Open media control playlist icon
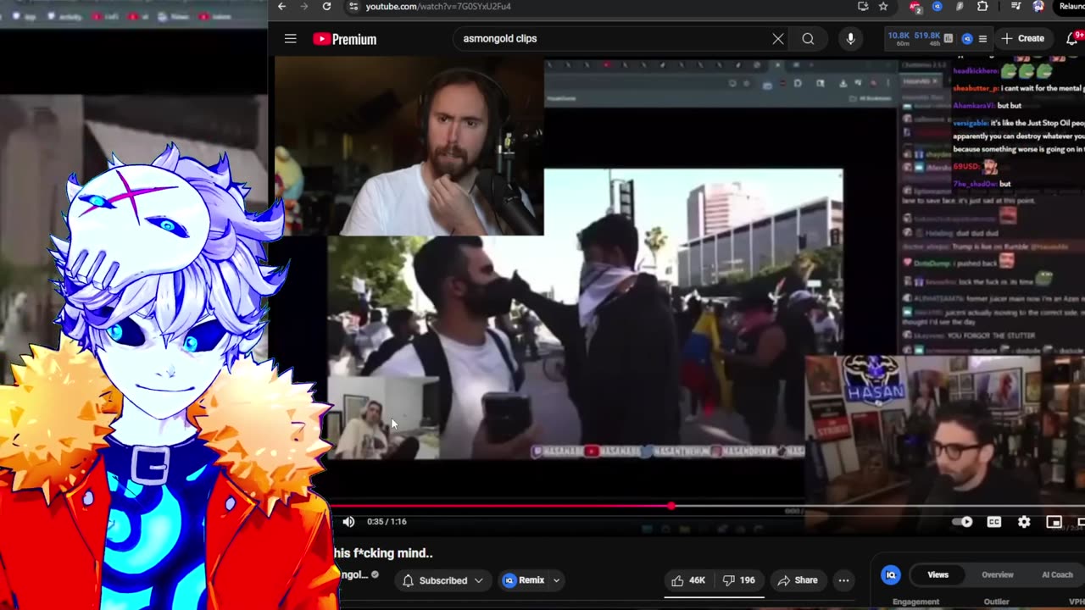The image size is (1085, 610). pyautogui.click(x=1016, y=7)
